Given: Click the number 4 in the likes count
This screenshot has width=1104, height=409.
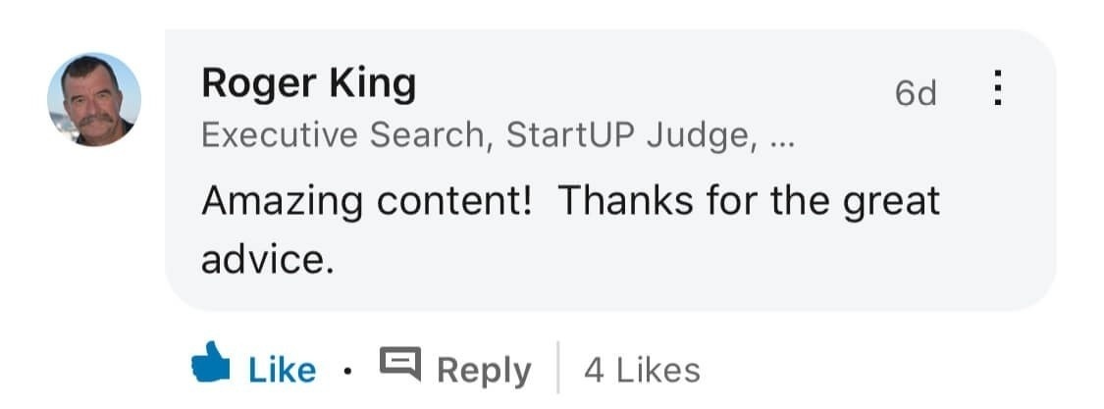Looking at the screenshot, I should click(x=594, y=371).
